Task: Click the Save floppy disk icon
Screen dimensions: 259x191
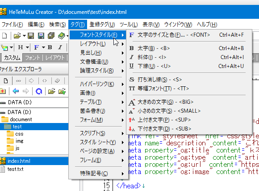Action: [x=31, y=36]
